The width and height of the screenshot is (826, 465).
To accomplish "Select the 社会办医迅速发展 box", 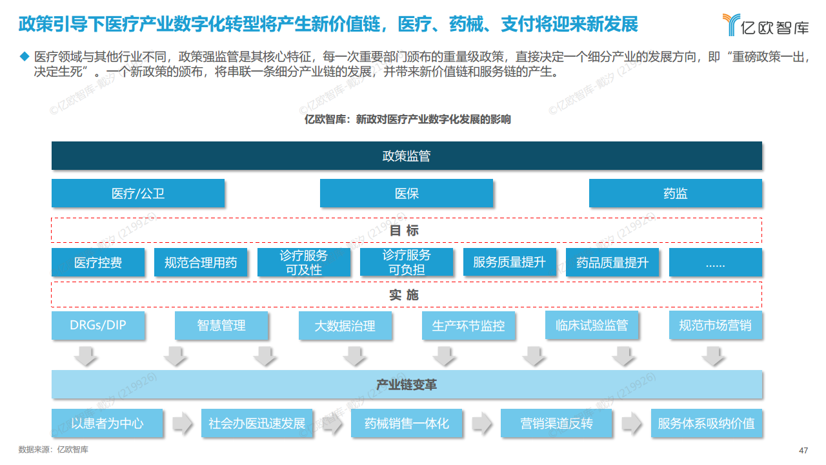I will click(257, 424).
